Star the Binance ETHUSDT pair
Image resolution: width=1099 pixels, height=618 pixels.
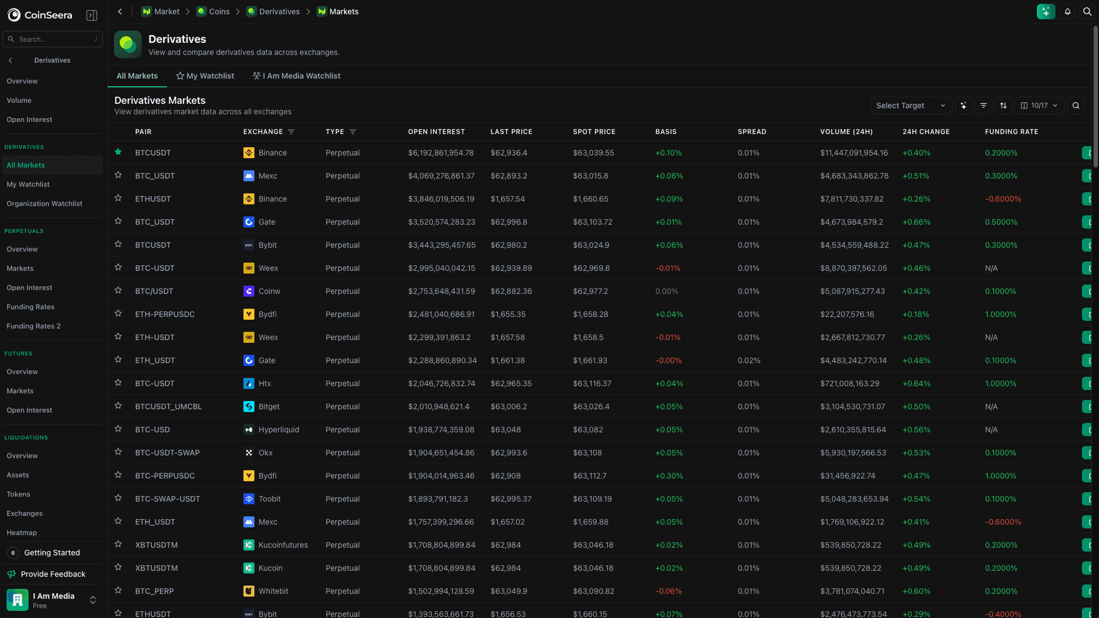(x=118, y=198)
